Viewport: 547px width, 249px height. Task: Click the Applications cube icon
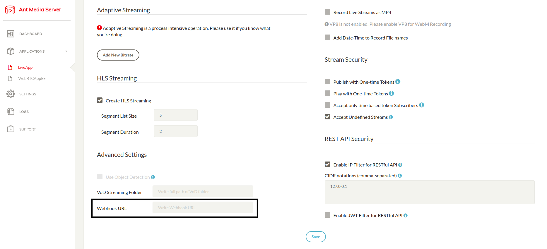(x=11, y=51)
